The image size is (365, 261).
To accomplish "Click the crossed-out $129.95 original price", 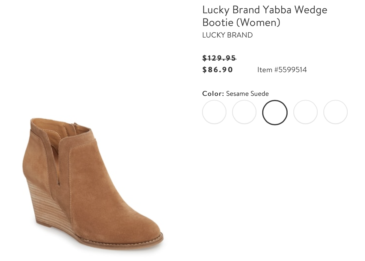I will coord(219,58).
